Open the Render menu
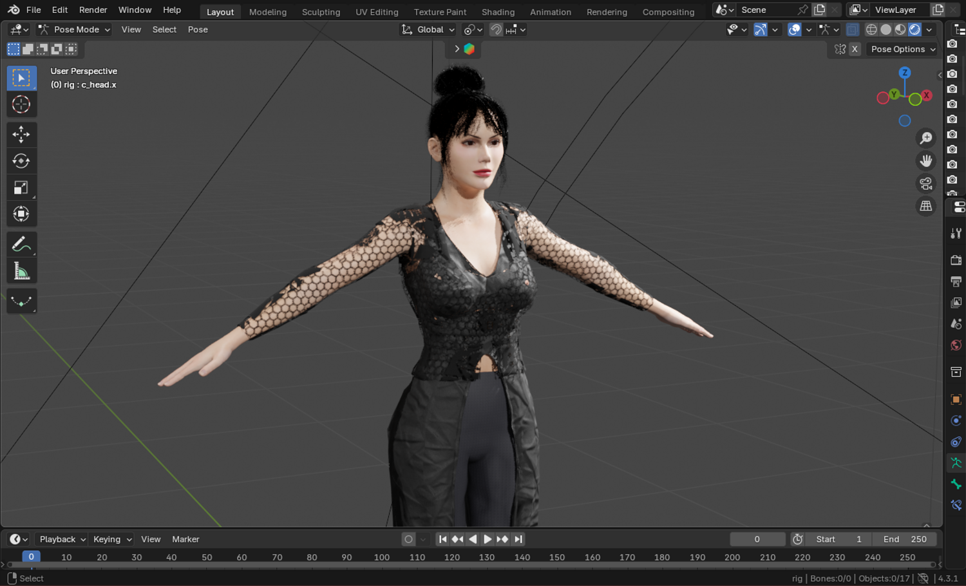The image size is (966, 586). pos(93,10)
